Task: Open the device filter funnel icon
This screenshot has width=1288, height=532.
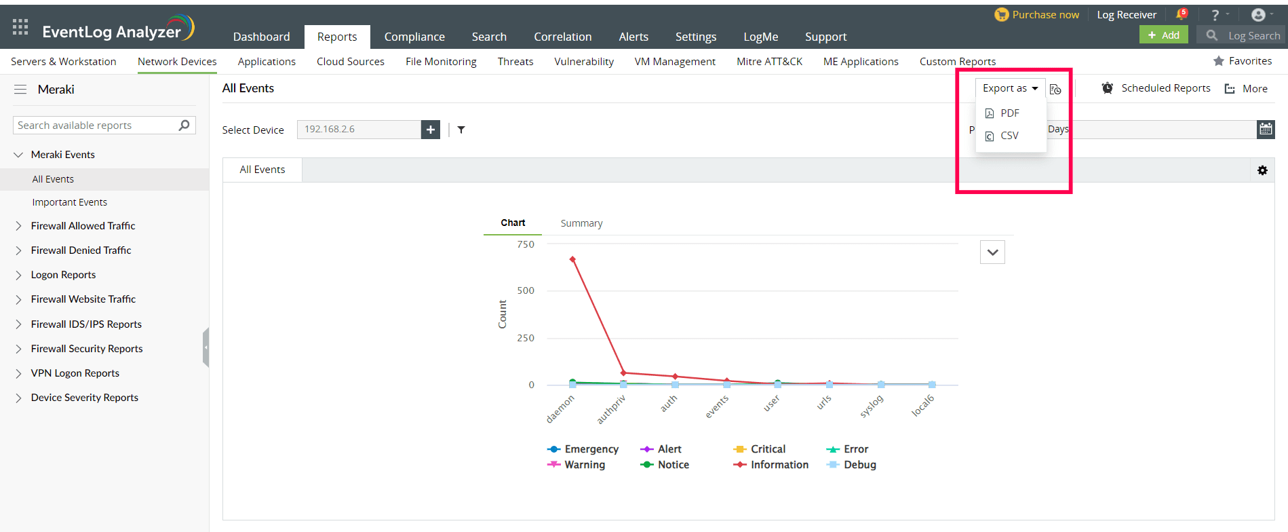Action: click(x=461, y=130)
